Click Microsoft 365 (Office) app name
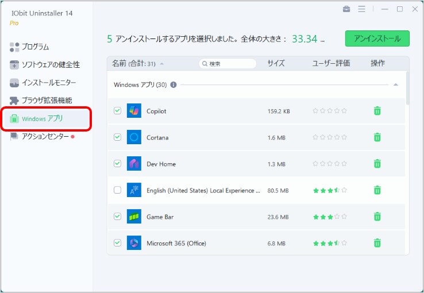This screenshot has height=293, width=424. [176, 243]
